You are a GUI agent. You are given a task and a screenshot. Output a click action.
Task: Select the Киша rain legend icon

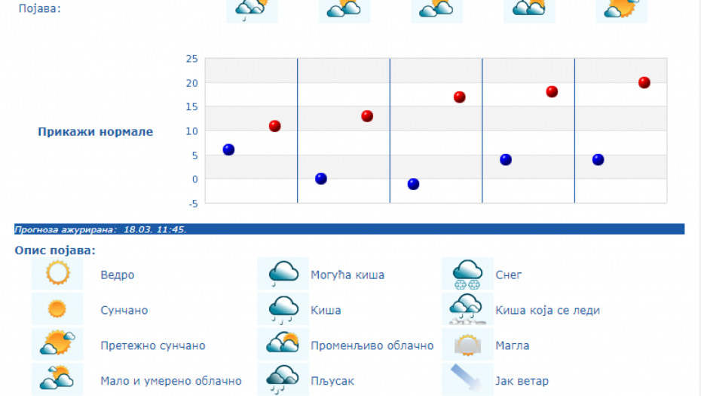click(x=283, y=309)
